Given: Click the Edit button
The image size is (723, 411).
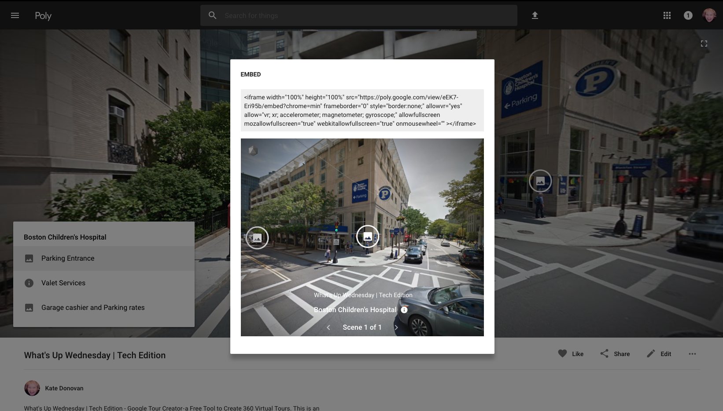Looking at the screenshot, I should click(x=659, y=354).
